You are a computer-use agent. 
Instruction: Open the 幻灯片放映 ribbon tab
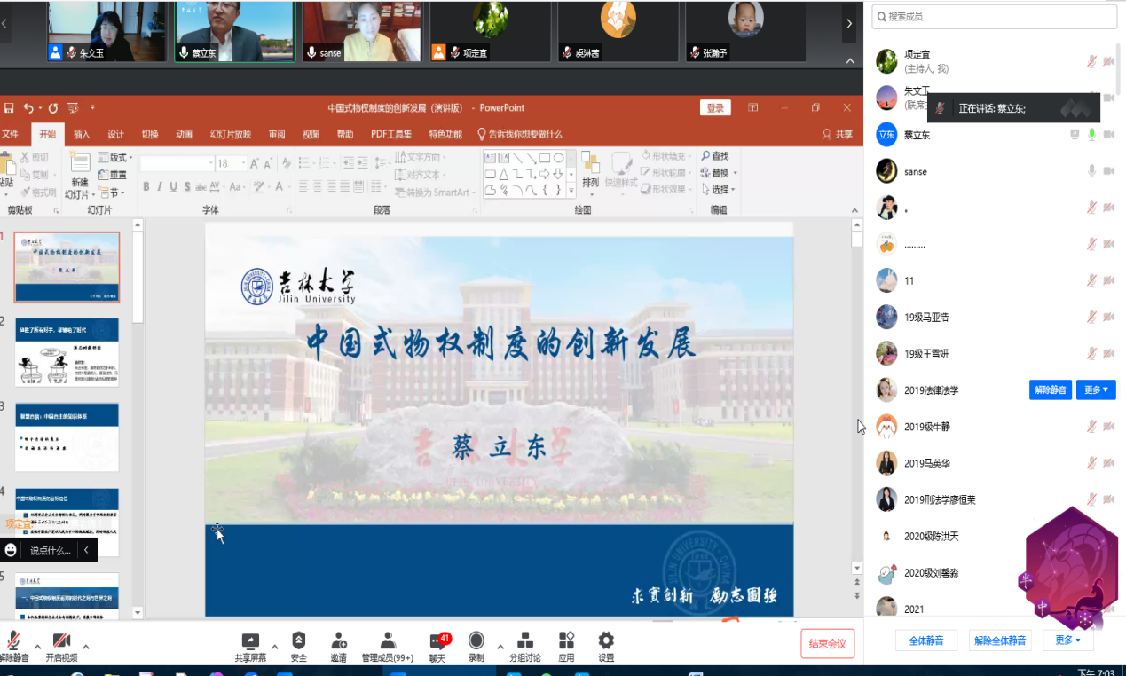(x=230, y=135)
